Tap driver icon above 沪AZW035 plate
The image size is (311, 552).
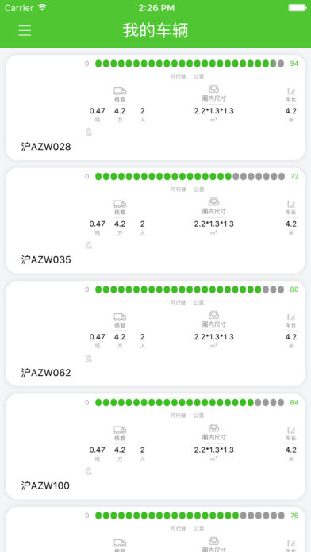(89, 245)
